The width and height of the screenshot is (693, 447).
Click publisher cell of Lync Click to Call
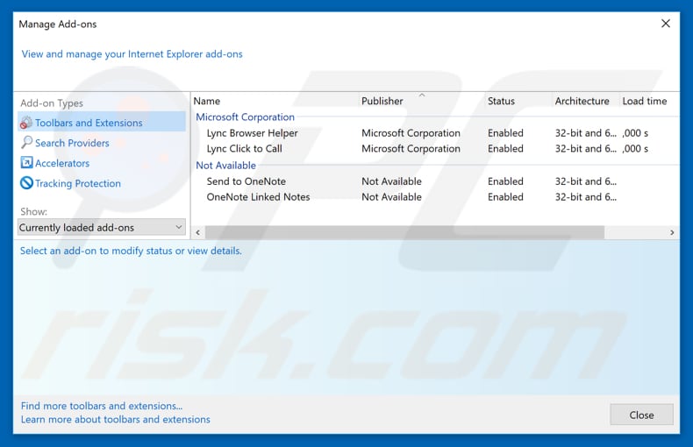click(x=411, y=149)
